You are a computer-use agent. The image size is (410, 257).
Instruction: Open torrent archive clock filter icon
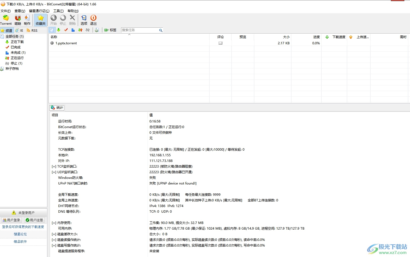point(97,30)
